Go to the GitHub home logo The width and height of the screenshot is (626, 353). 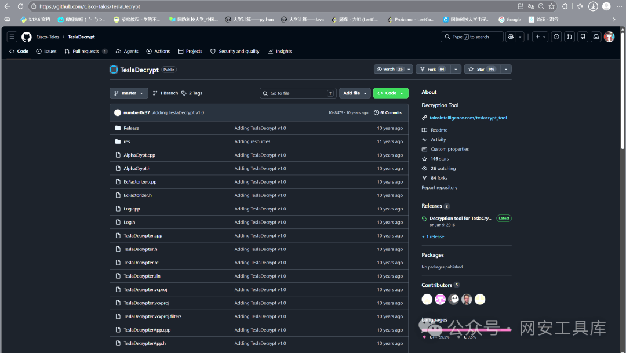coord(26,37)
